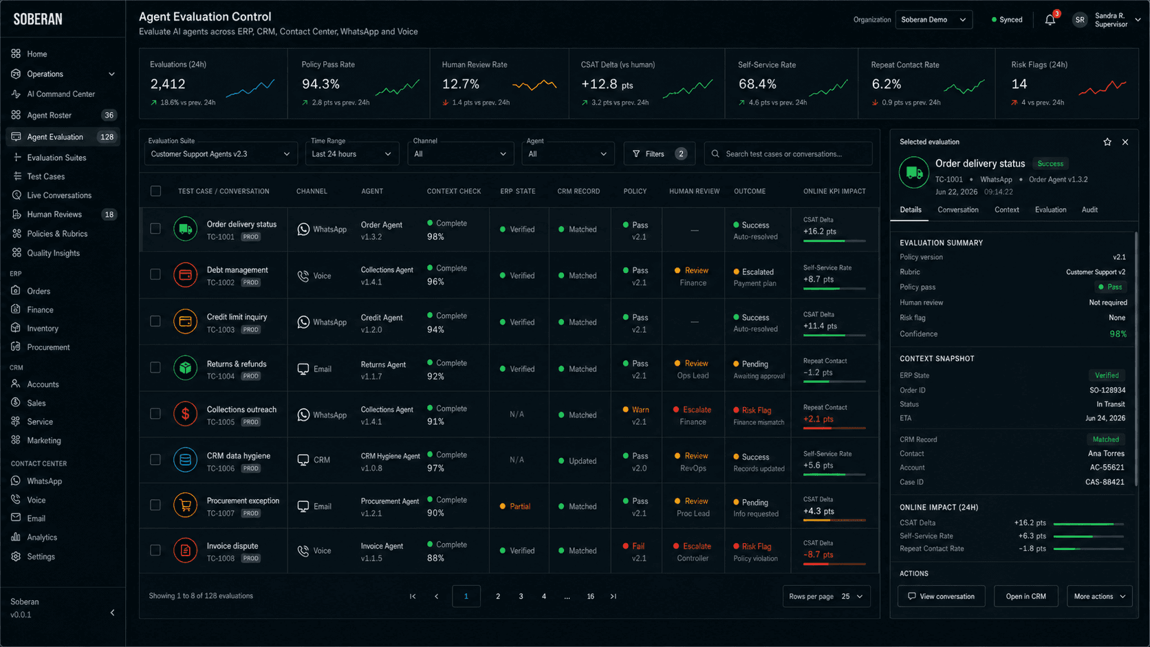Click the search test cases input field

point(788,154)
